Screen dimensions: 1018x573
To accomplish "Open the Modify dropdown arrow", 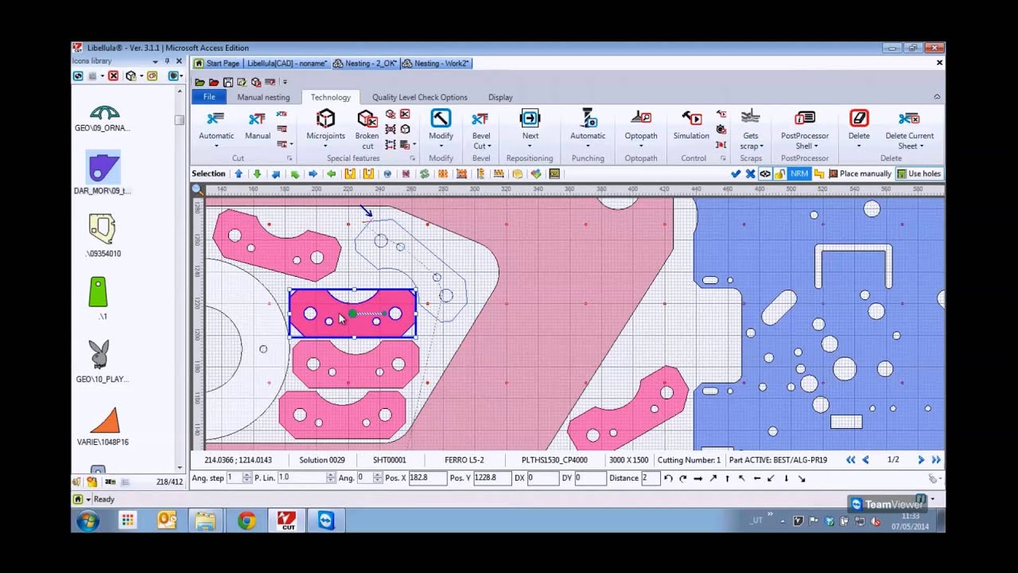I will [441, 146].
